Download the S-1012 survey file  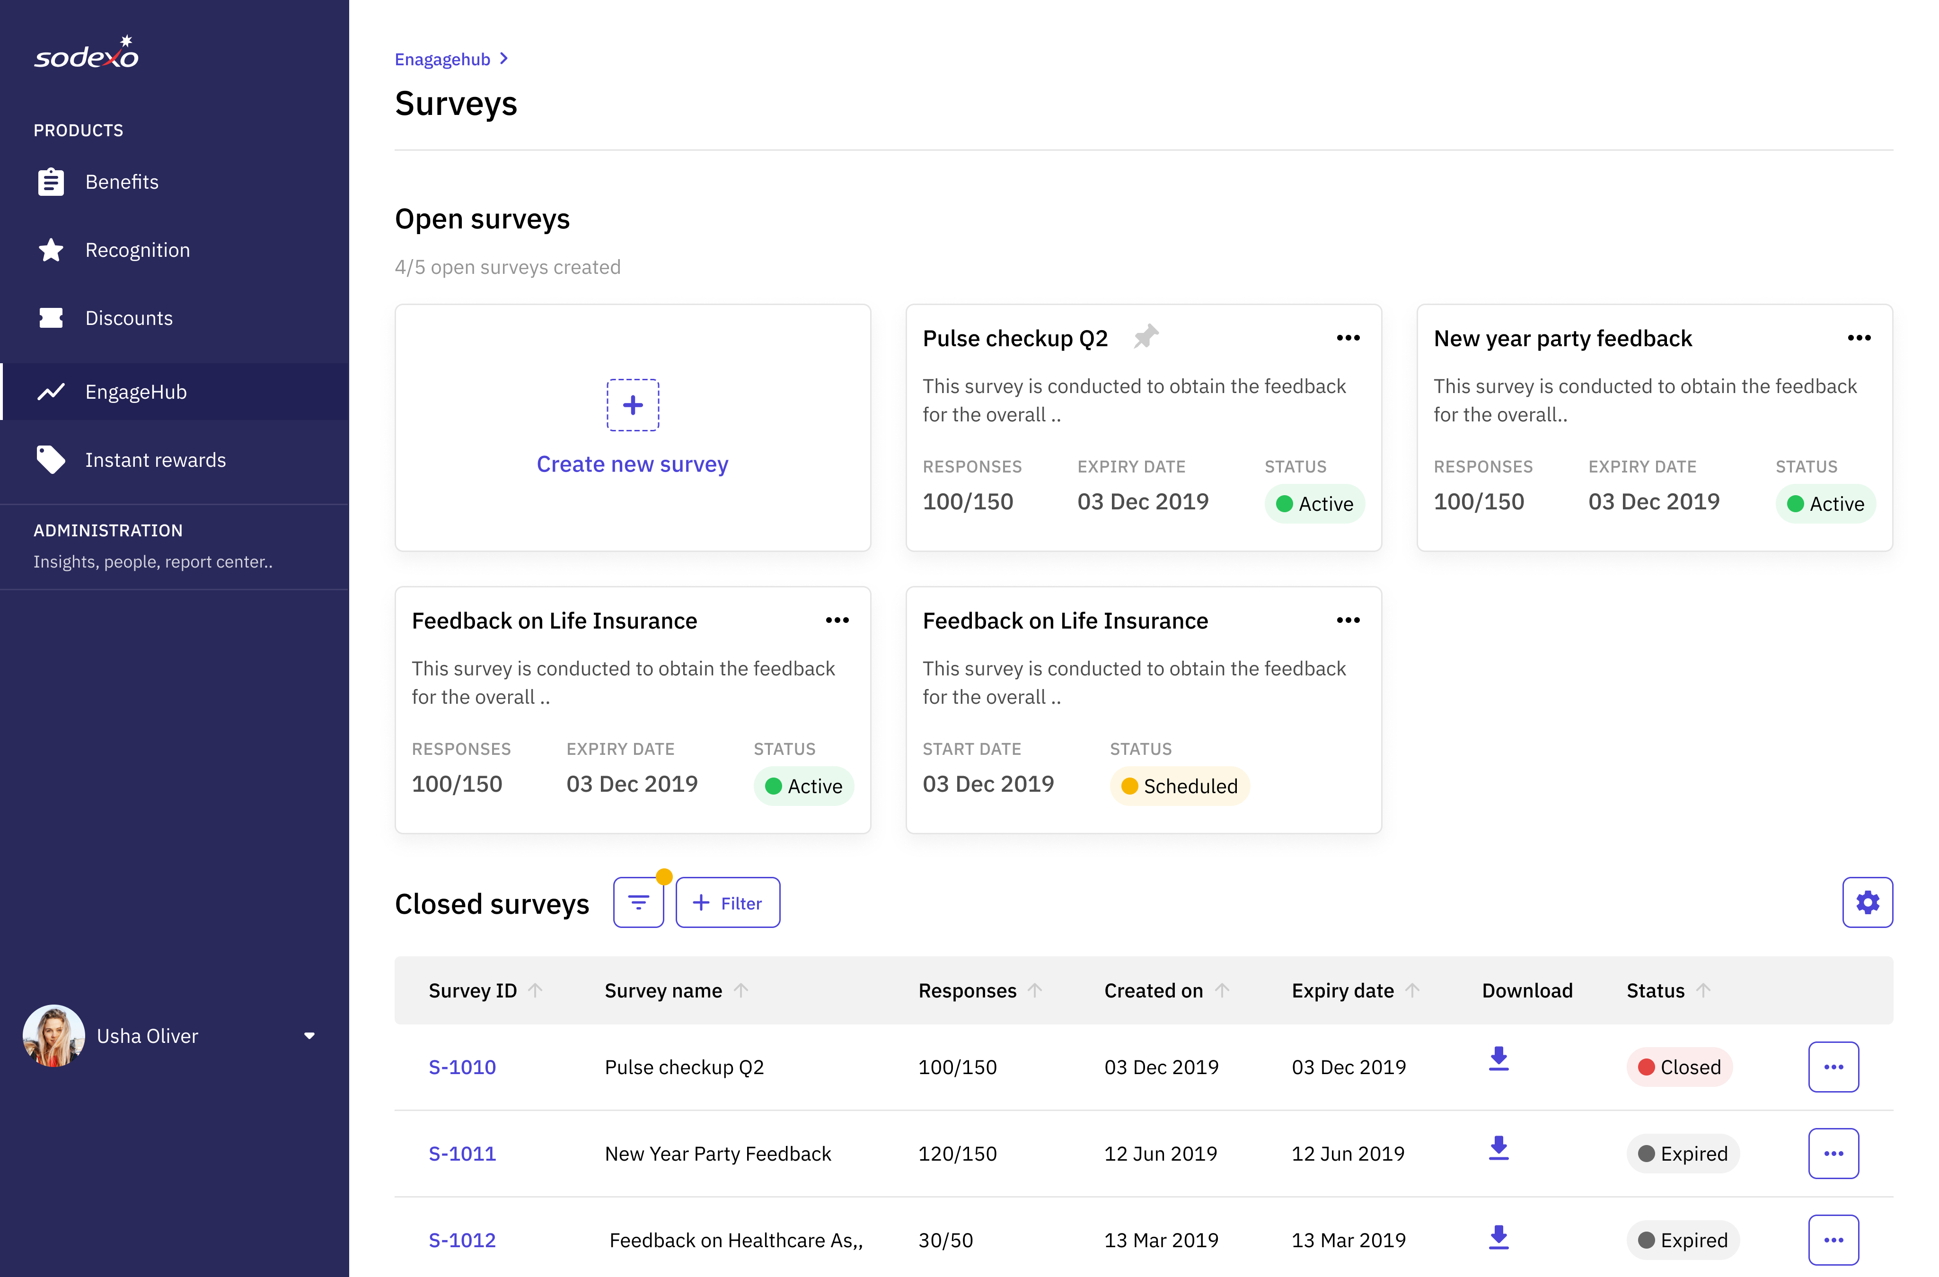tap(1498, 1237)
